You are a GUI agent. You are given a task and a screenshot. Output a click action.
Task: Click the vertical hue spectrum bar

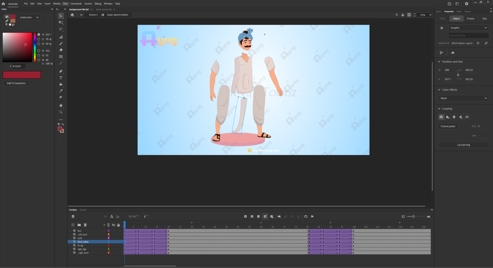point(35,47)
